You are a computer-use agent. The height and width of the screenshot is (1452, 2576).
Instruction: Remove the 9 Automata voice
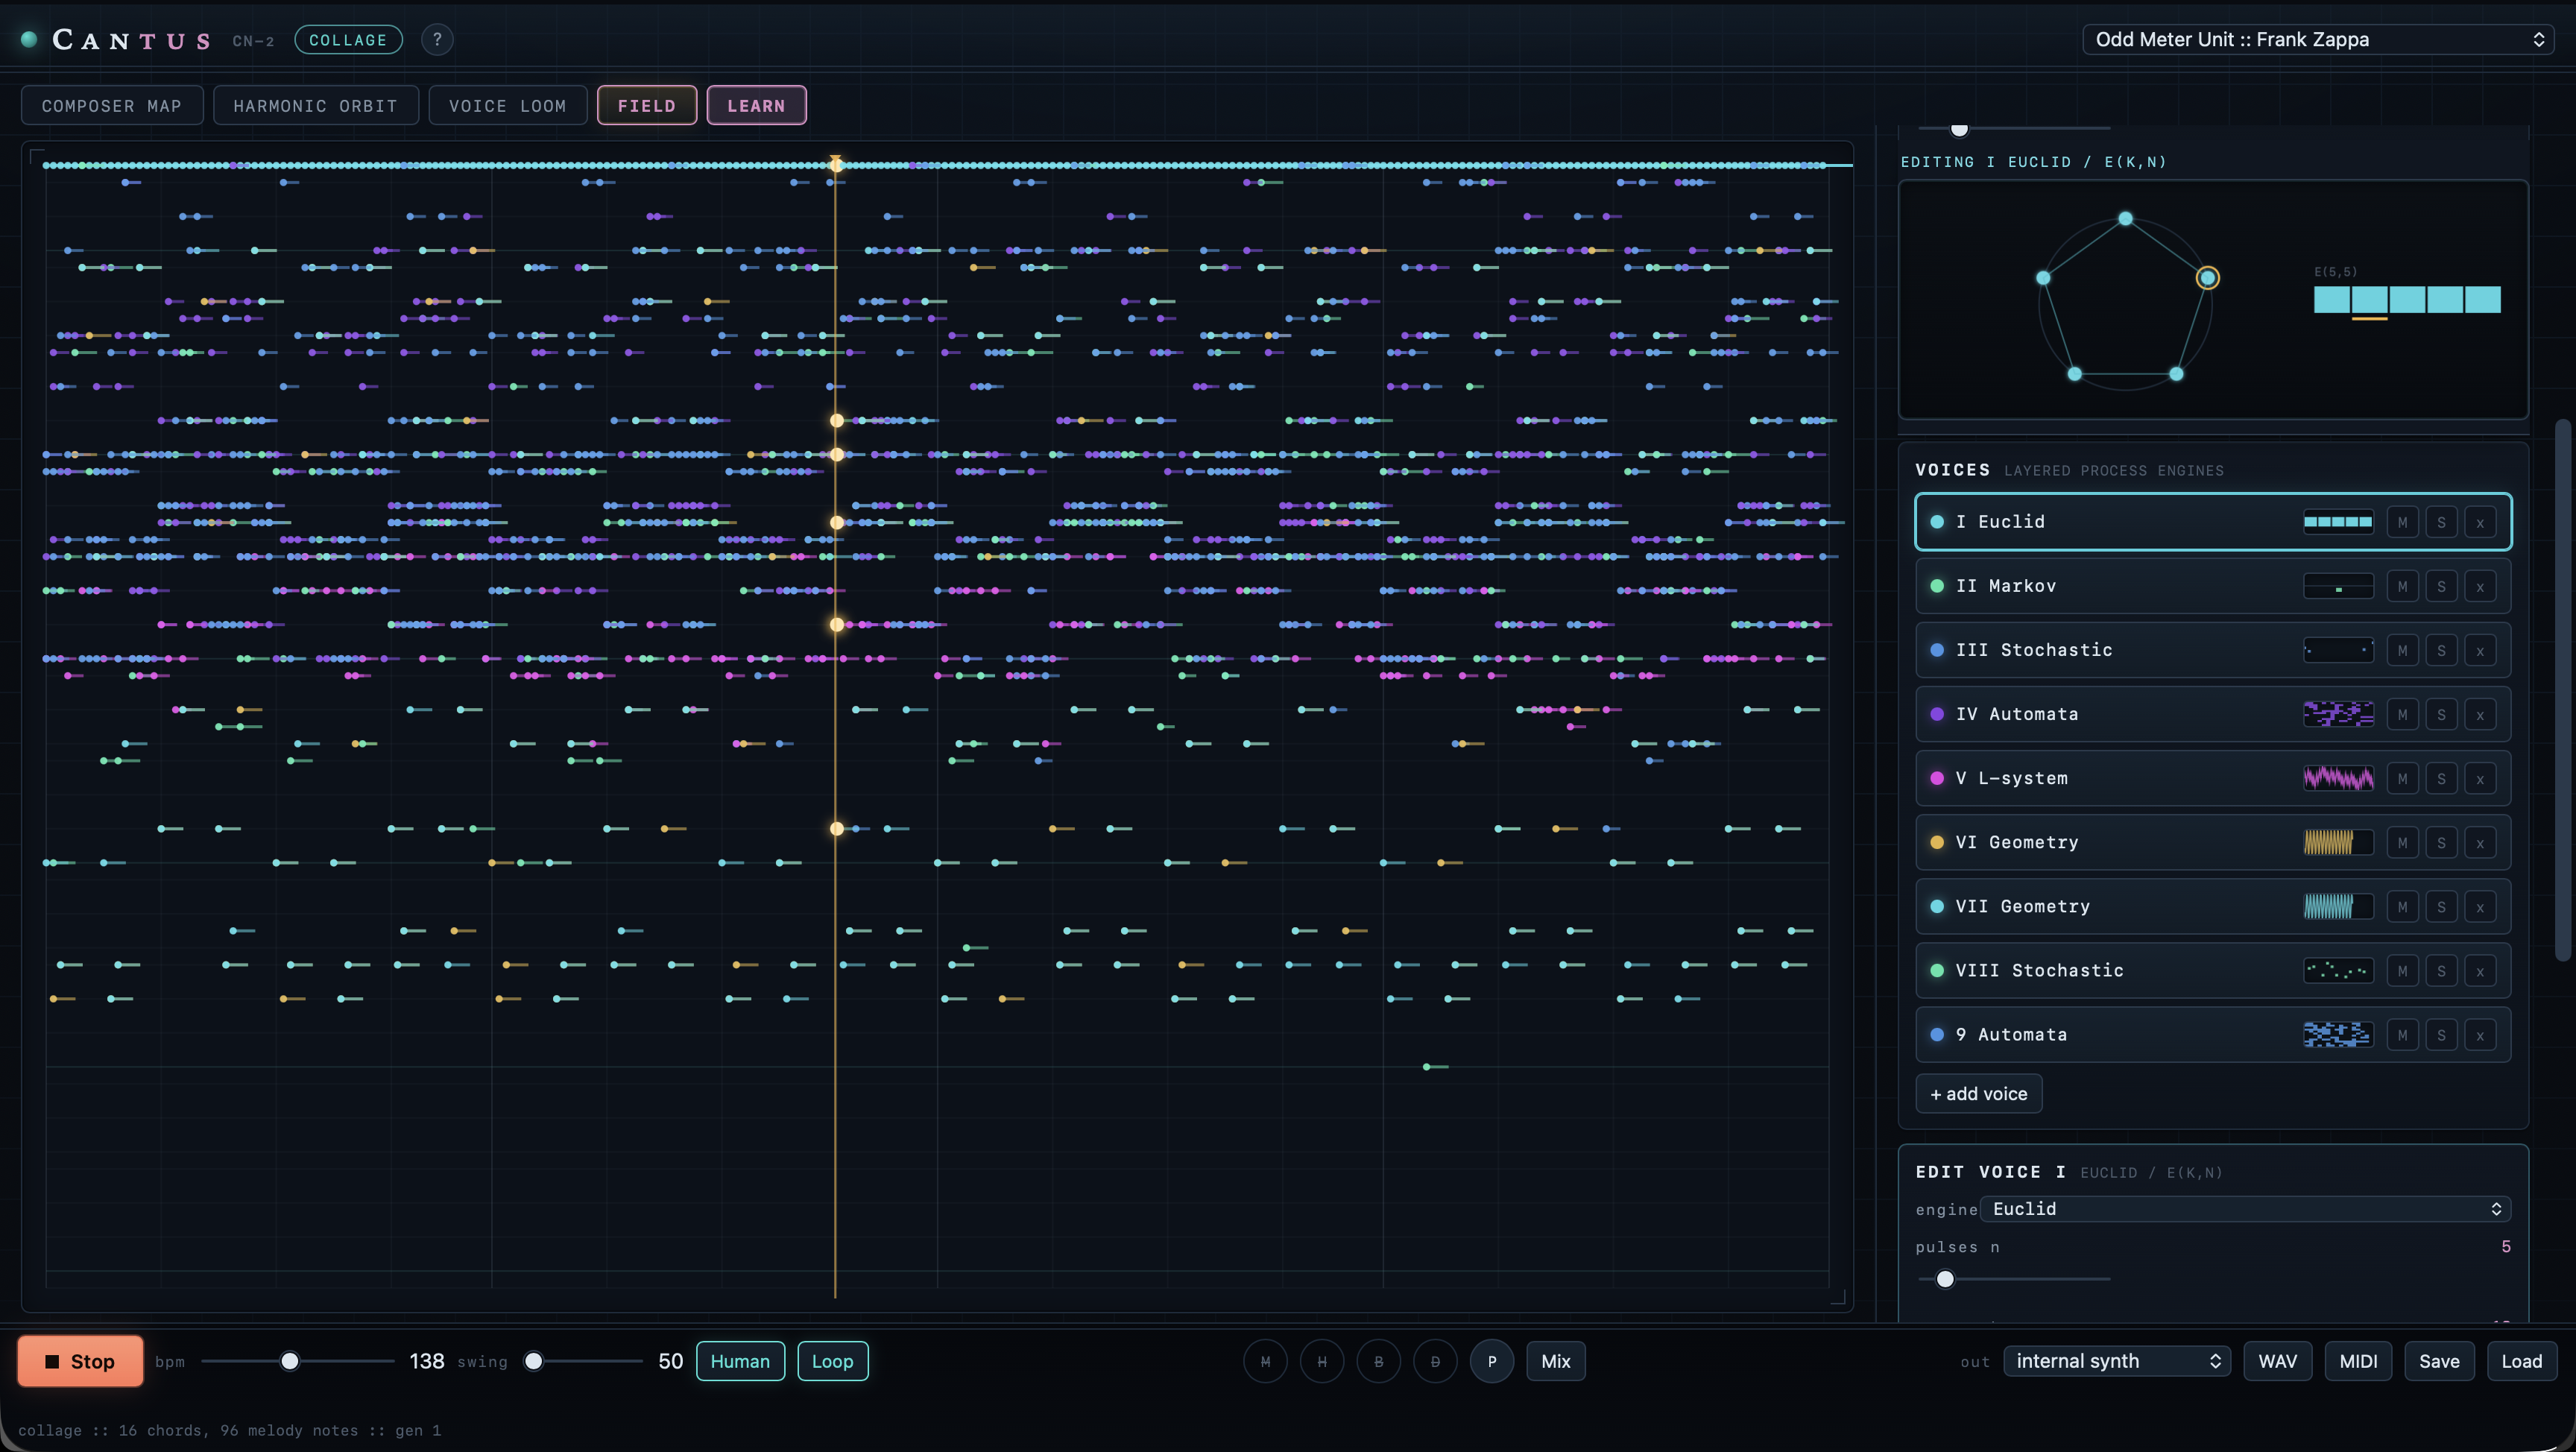(x=2480, y=1034)
